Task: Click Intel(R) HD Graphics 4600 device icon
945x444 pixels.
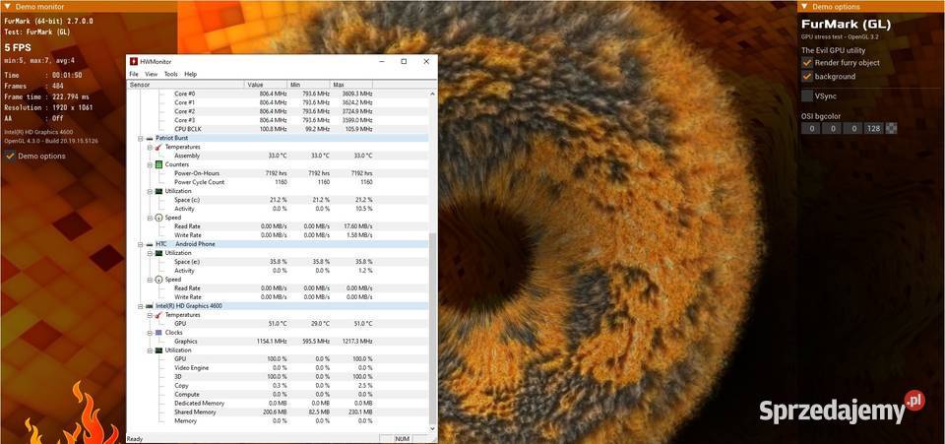Action: point(150,306)
